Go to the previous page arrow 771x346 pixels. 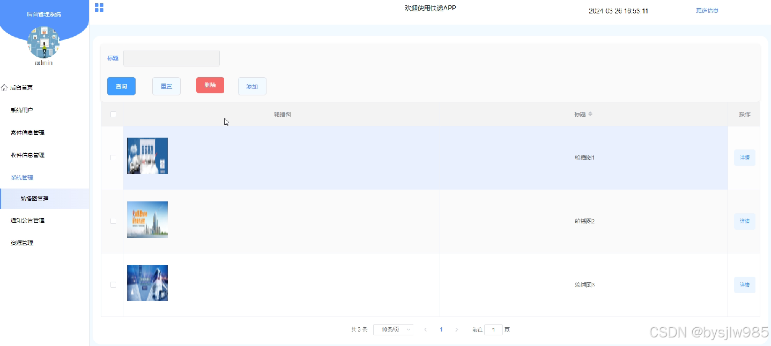(x=425, y=329)
